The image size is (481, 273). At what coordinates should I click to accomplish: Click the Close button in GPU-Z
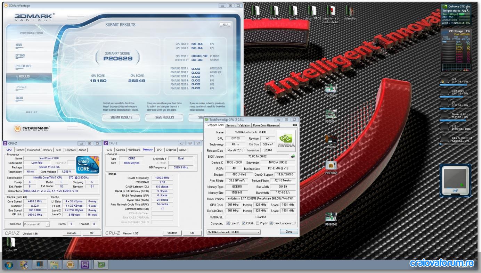coord(289,232)
